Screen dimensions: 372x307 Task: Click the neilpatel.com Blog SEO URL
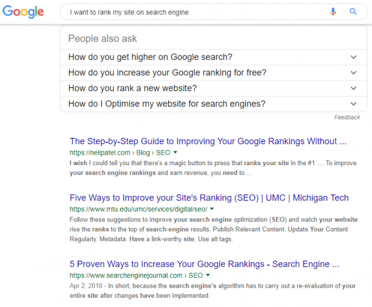(120, 152)
